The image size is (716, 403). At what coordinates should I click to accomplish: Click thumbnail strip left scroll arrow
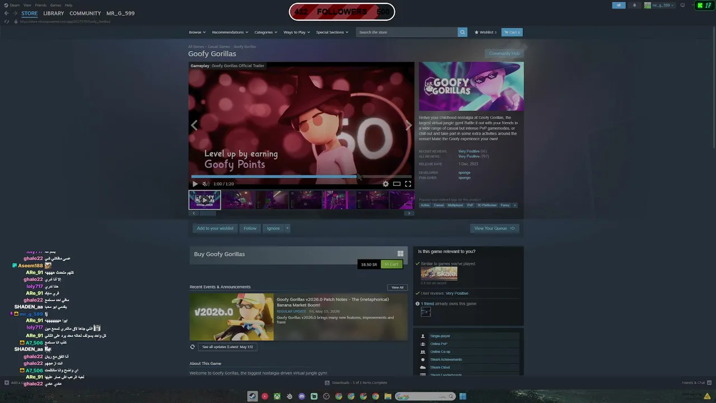[x=194, y=213]
